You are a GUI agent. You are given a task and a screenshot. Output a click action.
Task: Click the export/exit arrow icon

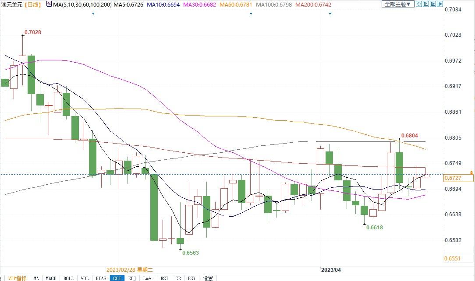tap(440, 4)
